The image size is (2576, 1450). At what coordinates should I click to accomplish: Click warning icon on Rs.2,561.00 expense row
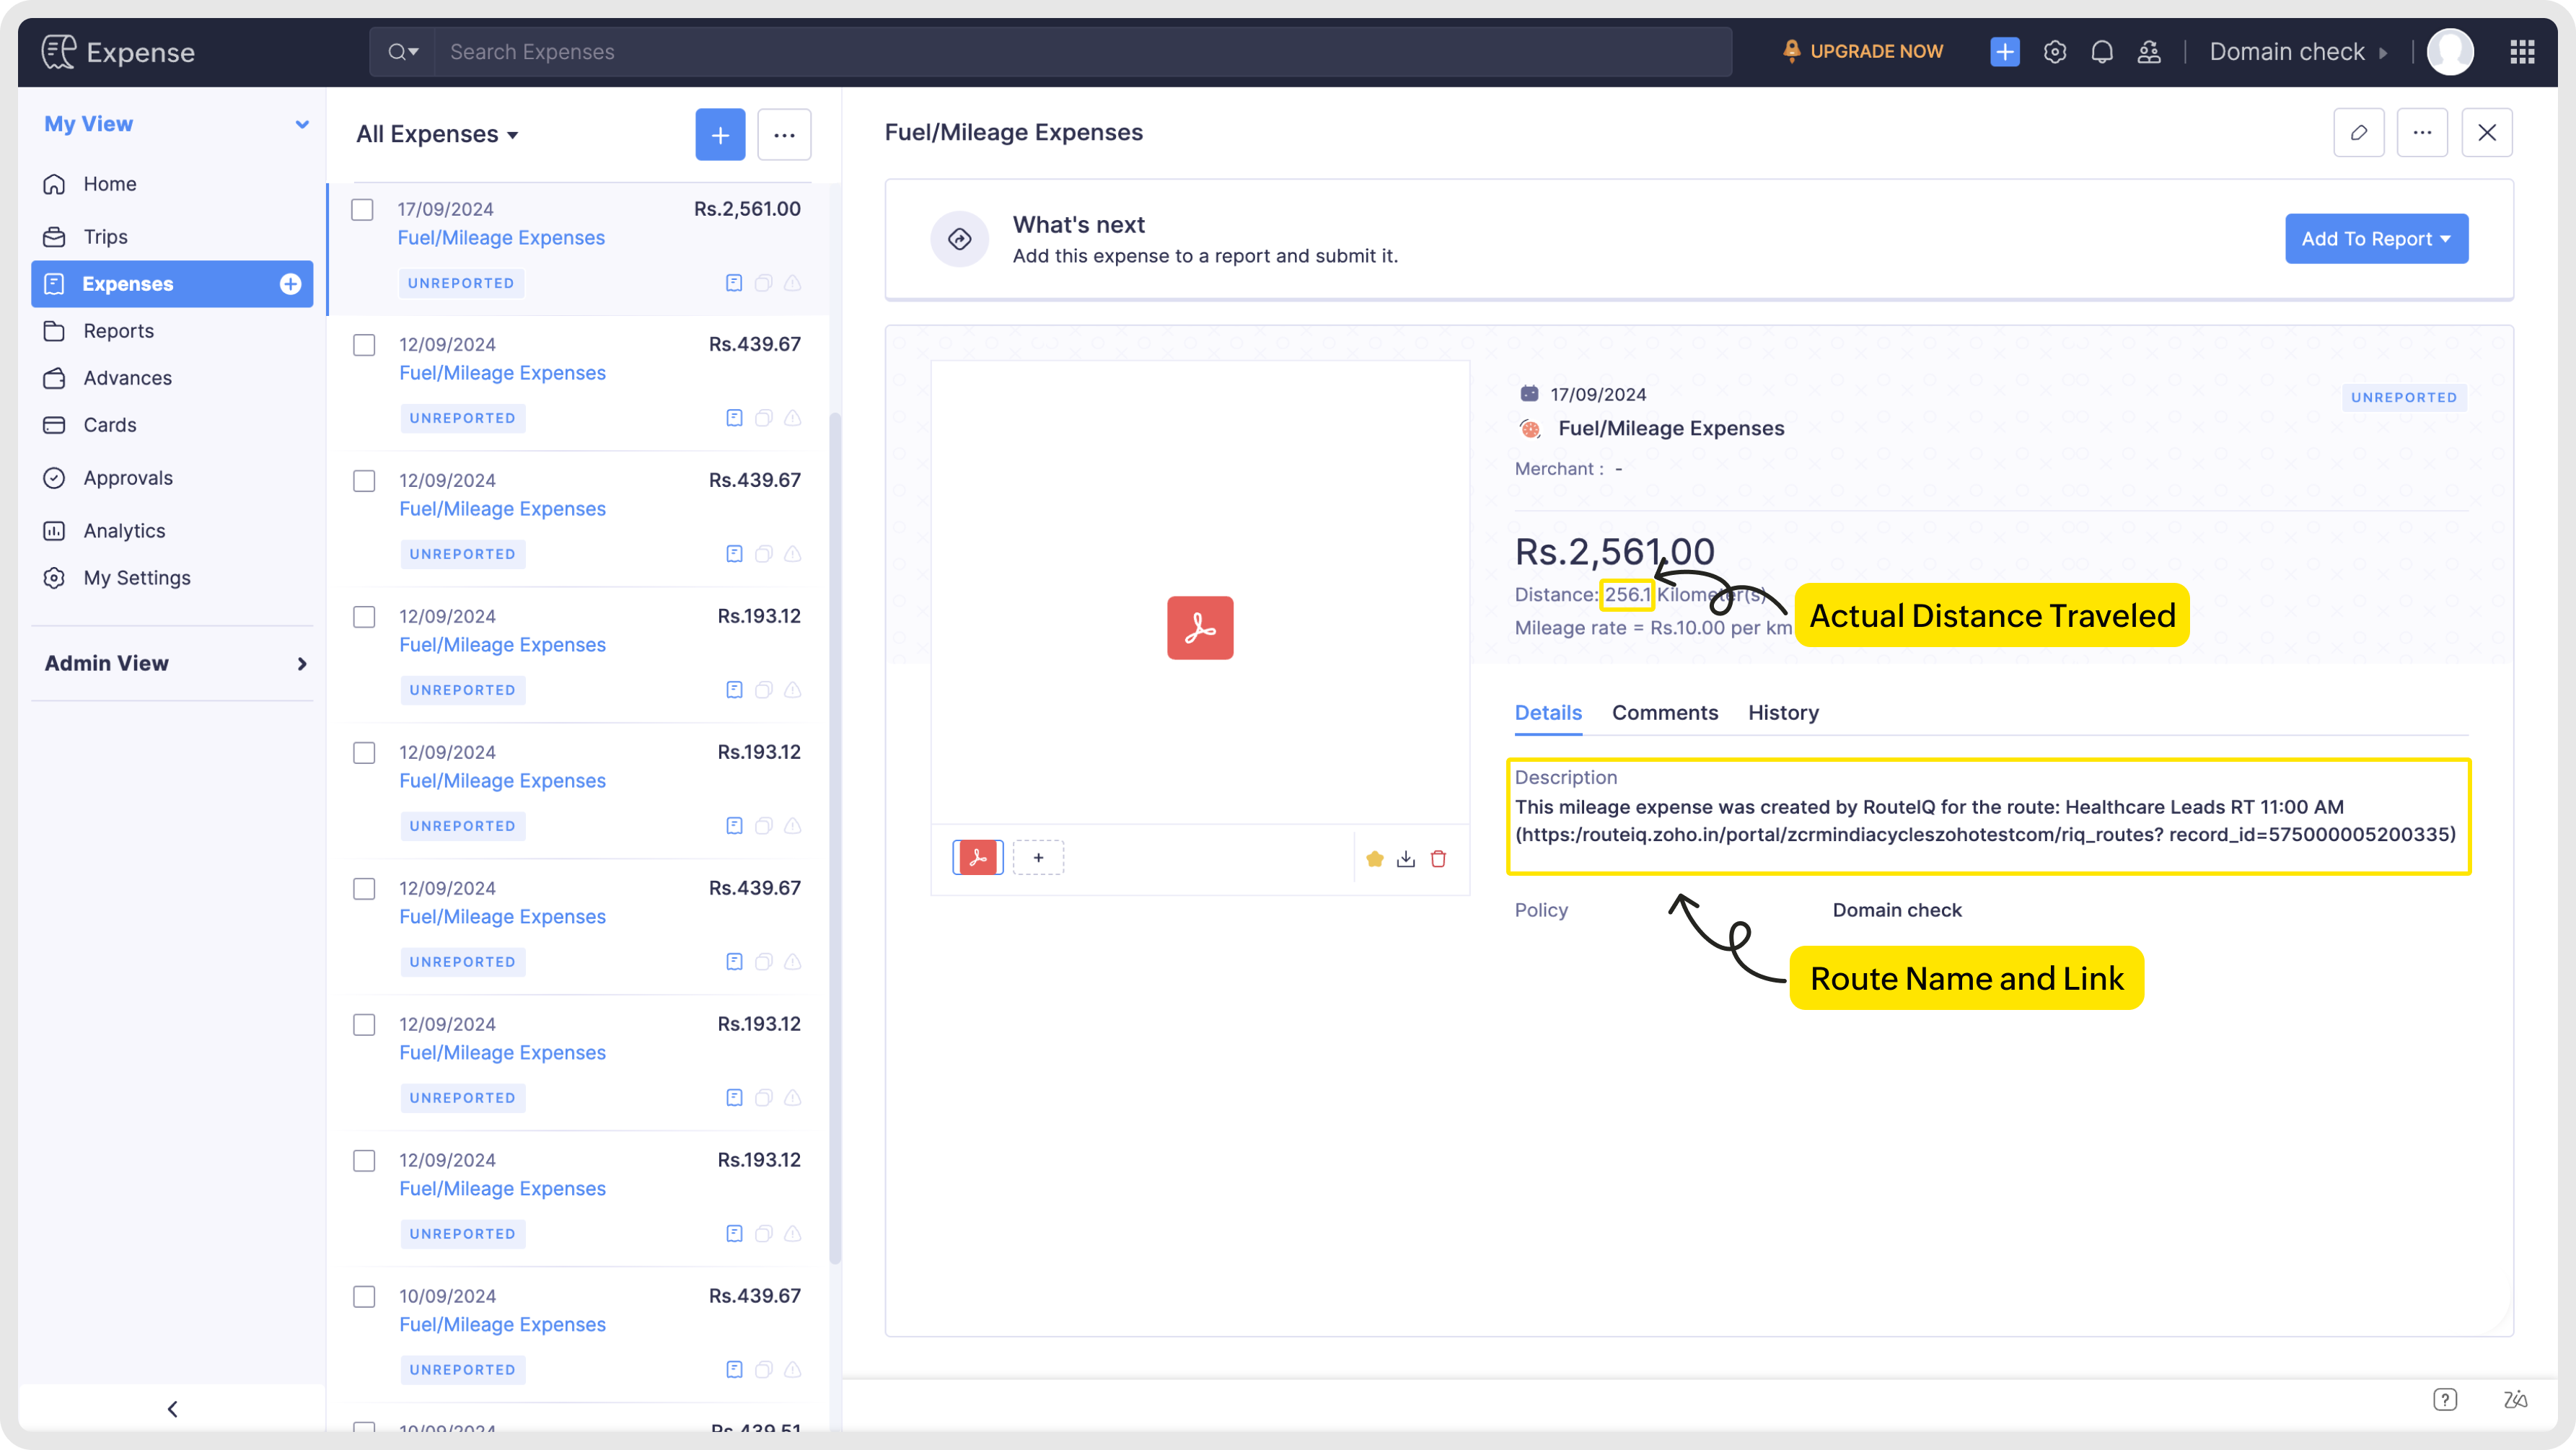tap(793, 283)
